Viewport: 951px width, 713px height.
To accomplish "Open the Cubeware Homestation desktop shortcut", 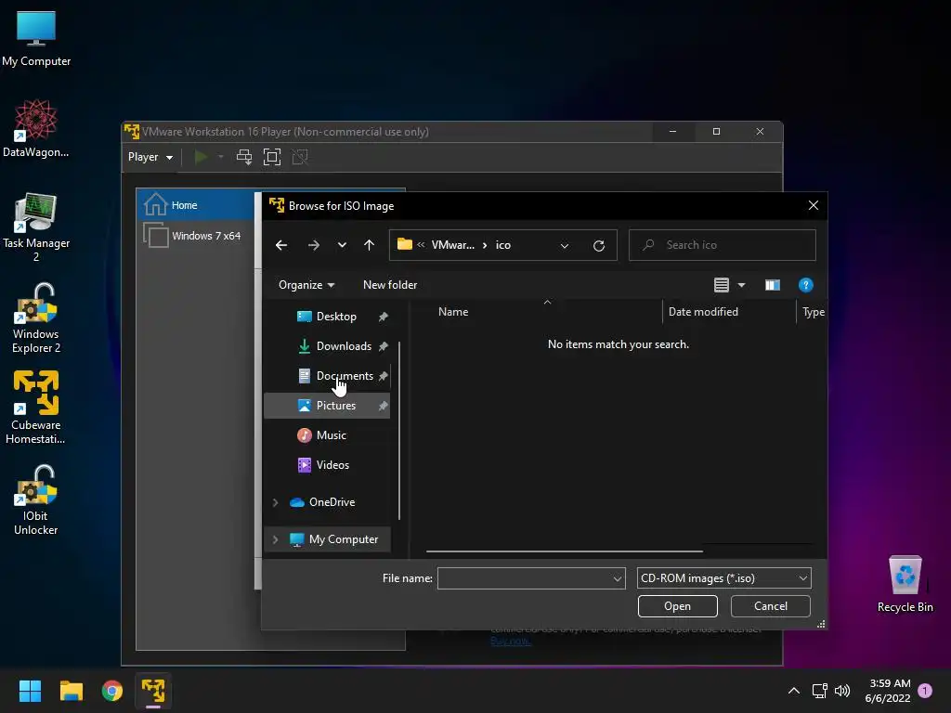I will pos(36,408).
